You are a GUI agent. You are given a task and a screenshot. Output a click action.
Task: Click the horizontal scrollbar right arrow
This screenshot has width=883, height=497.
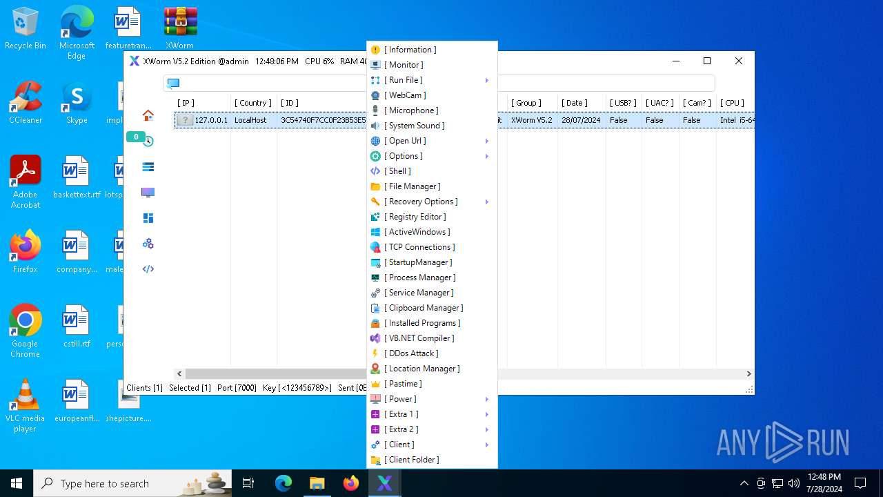pyautogui.click(x=748, y=373)
